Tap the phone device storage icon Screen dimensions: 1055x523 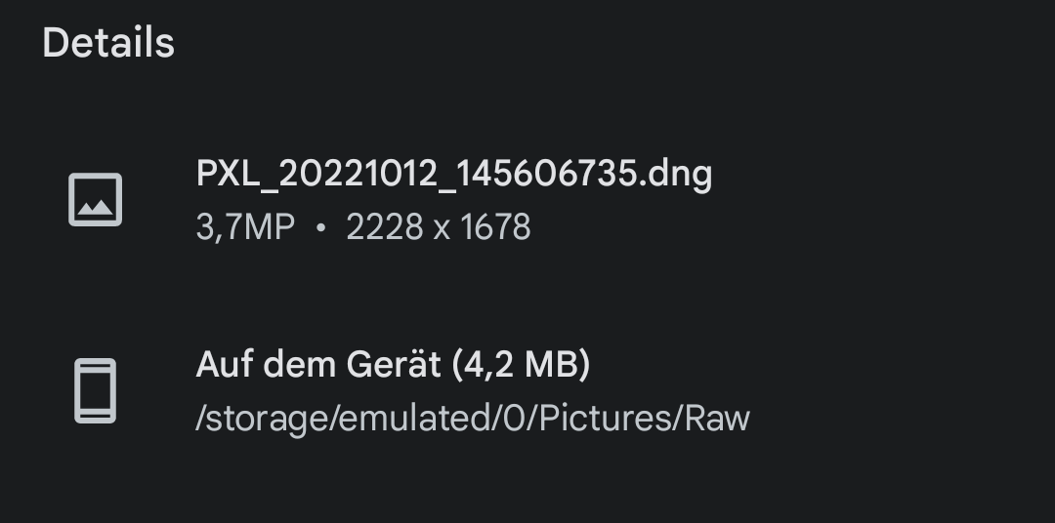[95, 390]
